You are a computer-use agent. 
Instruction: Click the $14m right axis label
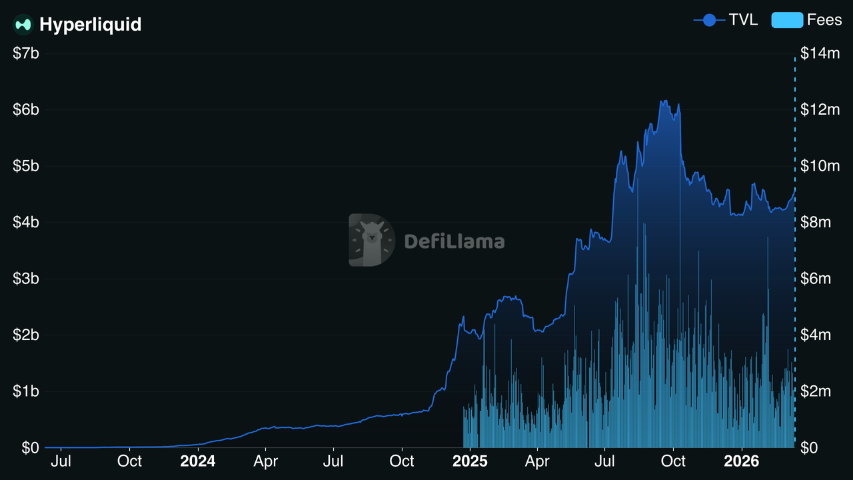(x=820, y=53)
